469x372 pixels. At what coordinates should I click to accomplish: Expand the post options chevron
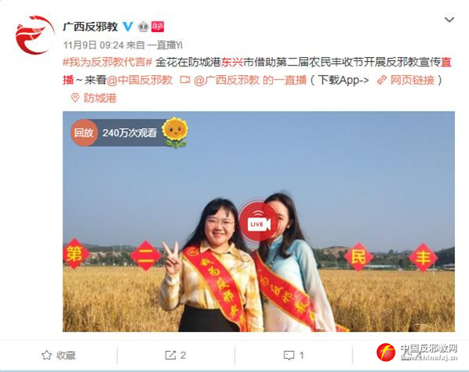[x=449, y=20]
